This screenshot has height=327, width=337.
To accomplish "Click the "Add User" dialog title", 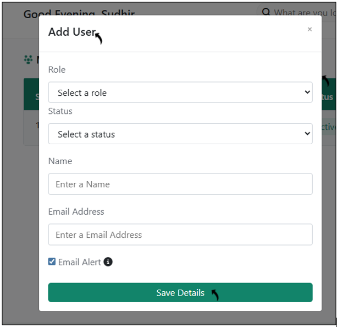I will [72, 32].
